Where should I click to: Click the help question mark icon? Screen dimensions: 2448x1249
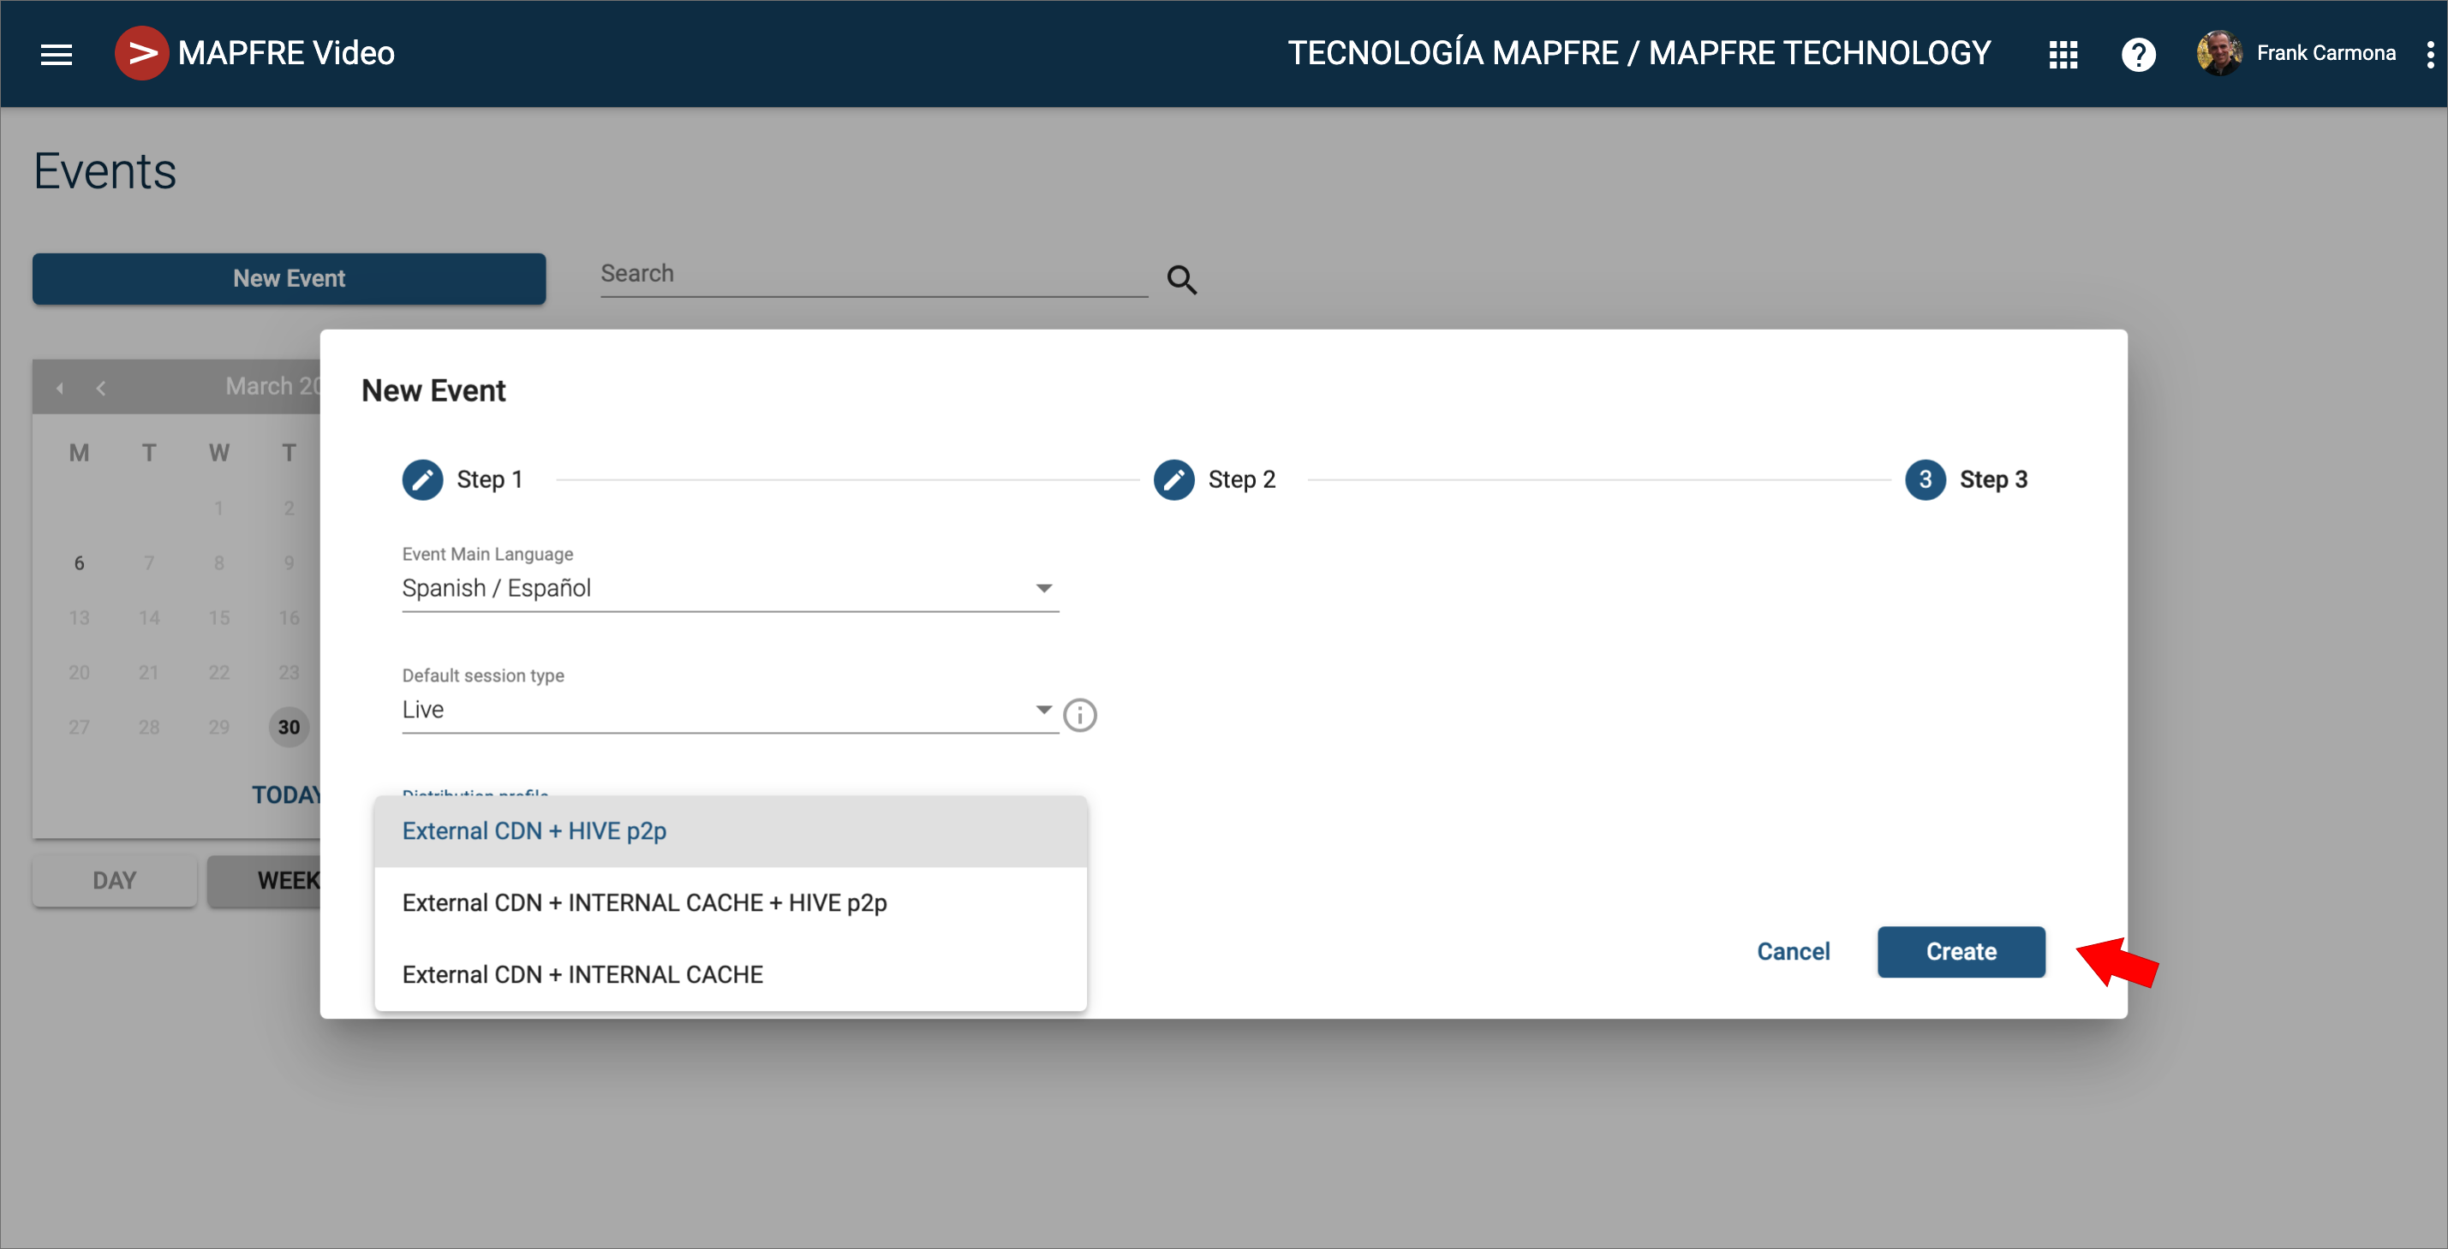(2138, 54)
